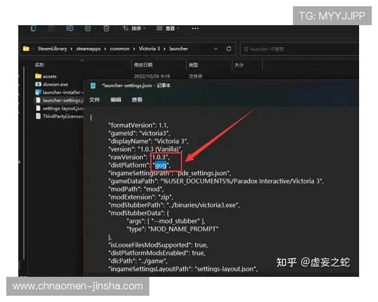This screenshot has height=302, width=378.
Task: Expand the address bar history chevron
Action: 216,48
